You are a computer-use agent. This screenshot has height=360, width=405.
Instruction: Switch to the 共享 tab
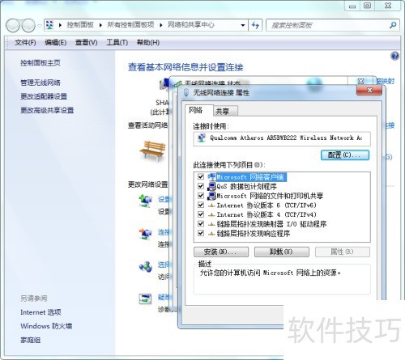(x=223, y=111)
